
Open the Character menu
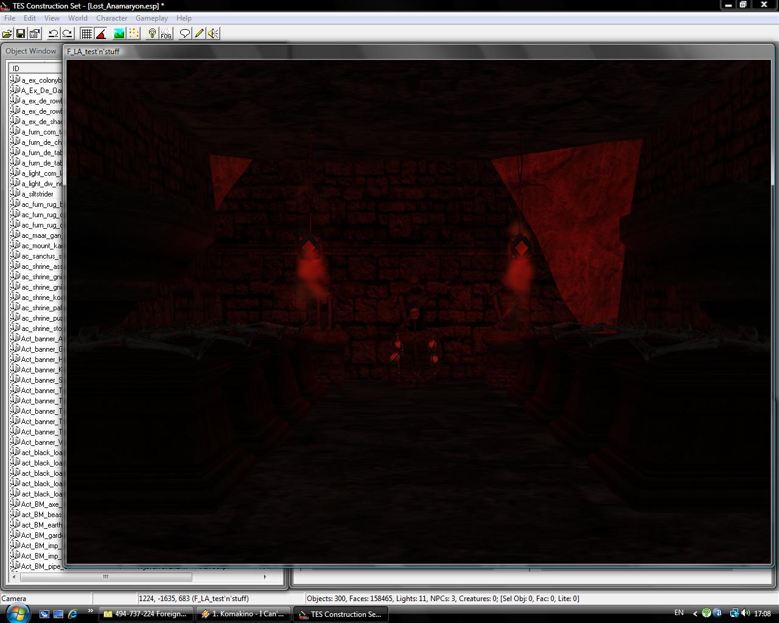point(112,18)
